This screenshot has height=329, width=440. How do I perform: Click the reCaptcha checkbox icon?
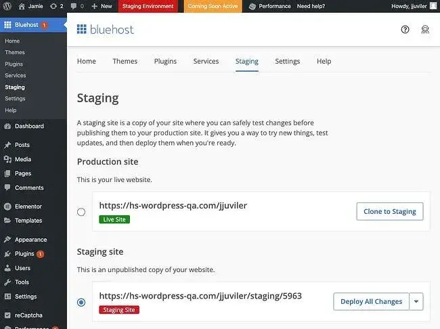[x=7, y=315]
